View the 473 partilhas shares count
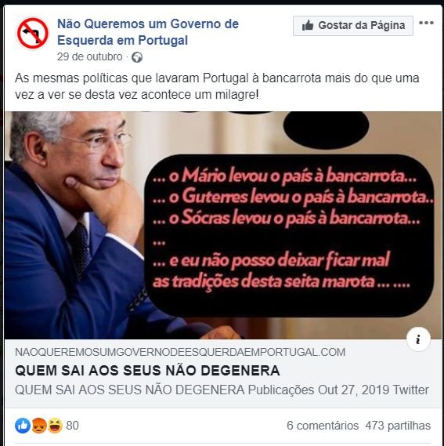444x446 pixels. 398,426
